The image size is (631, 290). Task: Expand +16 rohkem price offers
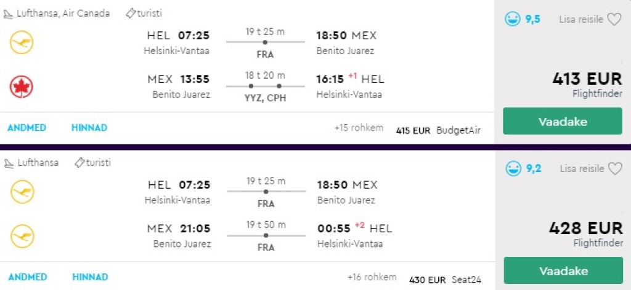(x=372, y=277)
